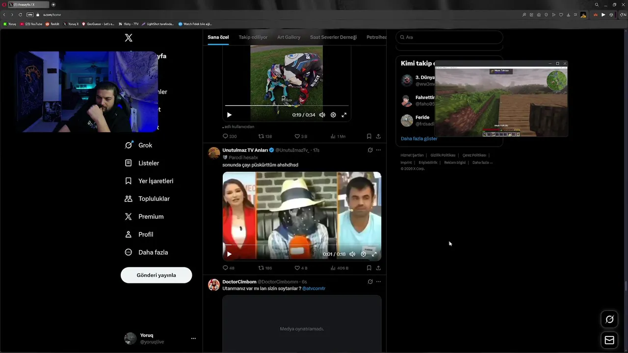Screen dimensions: 628x353
Task: Open the browser snapshot camera icon
Action: click(539, 15)
